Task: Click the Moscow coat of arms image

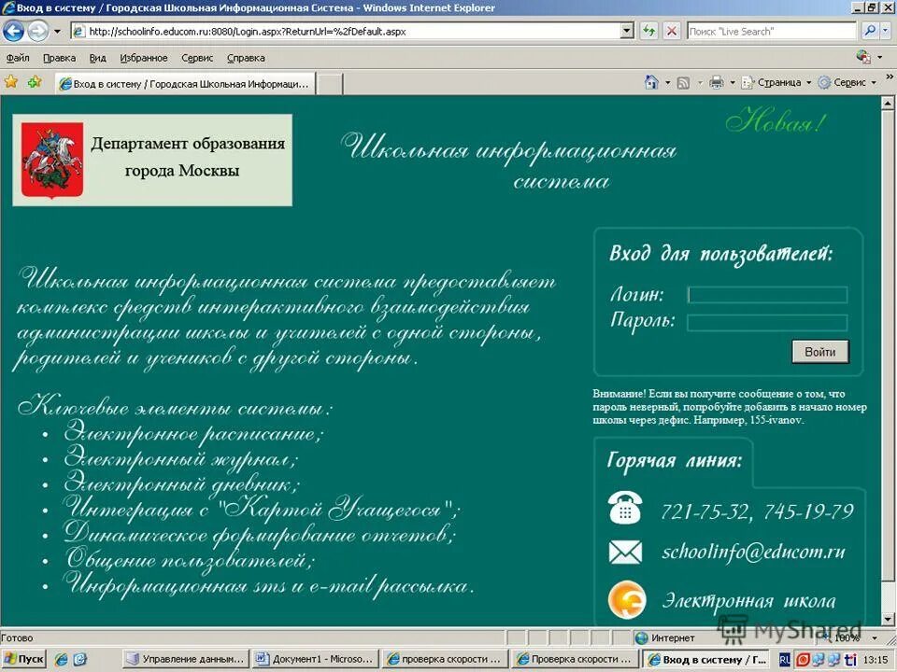Action: [x=52, y=160]
